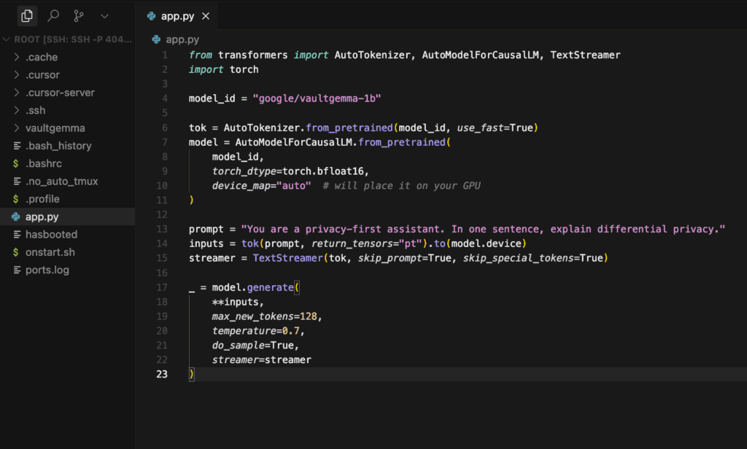Select the app.py editor tab
This screenshot has width=747, height=449.
tap(177, 16)
